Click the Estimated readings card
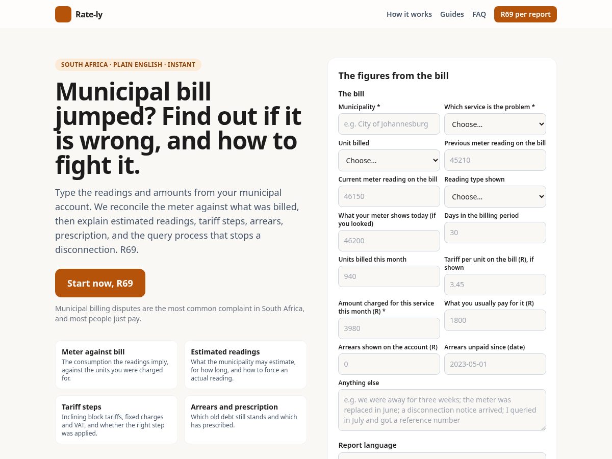 tap(245, 365)
